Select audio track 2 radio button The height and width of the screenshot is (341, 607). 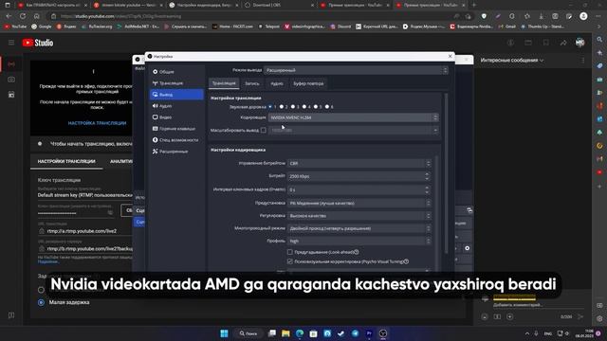[282, 107]
